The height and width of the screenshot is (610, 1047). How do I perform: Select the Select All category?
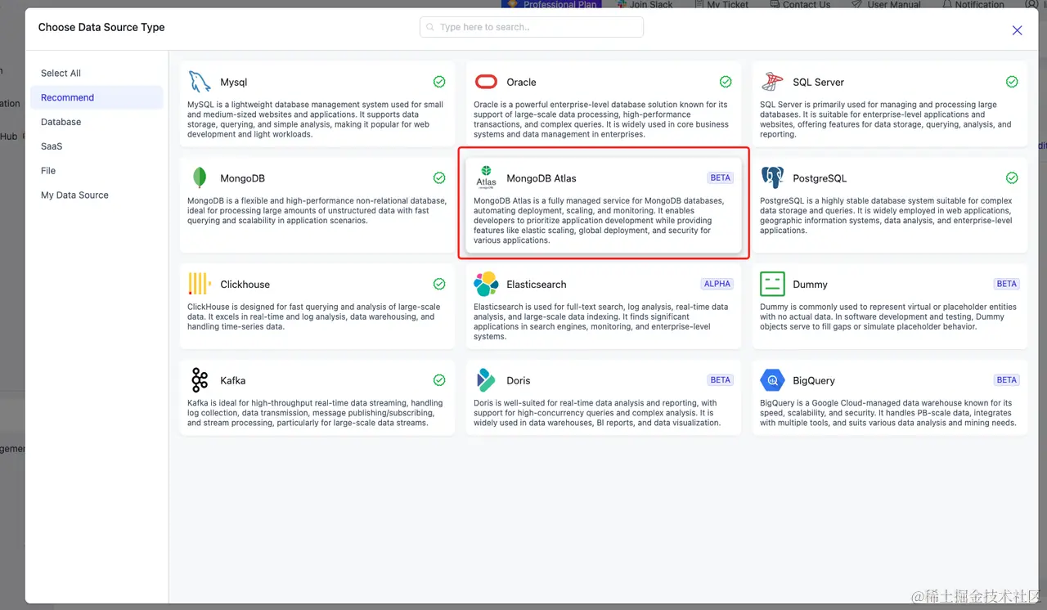pos(97,73)
